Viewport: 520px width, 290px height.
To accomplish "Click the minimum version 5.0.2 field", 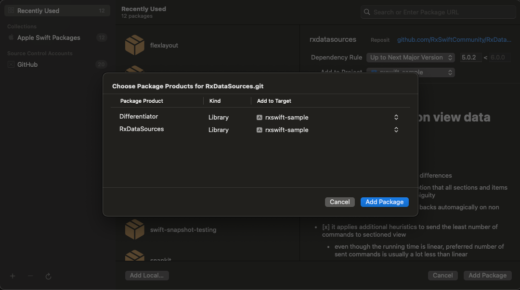I will click(470, 58).
